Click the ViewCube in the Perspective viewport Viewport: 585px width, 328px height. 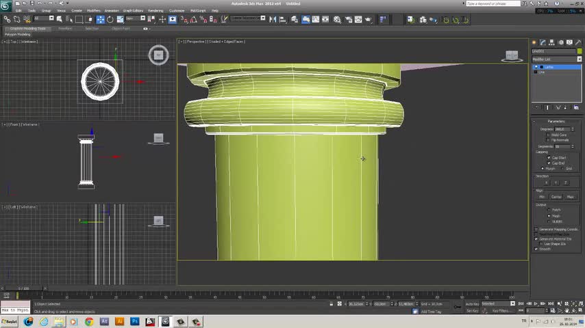coord(511,55)
